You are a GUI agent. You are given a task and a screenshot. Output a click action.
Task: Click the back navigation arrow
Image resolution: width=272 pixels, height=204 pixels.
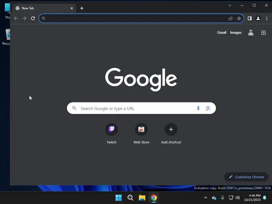(x=16, y=18)
